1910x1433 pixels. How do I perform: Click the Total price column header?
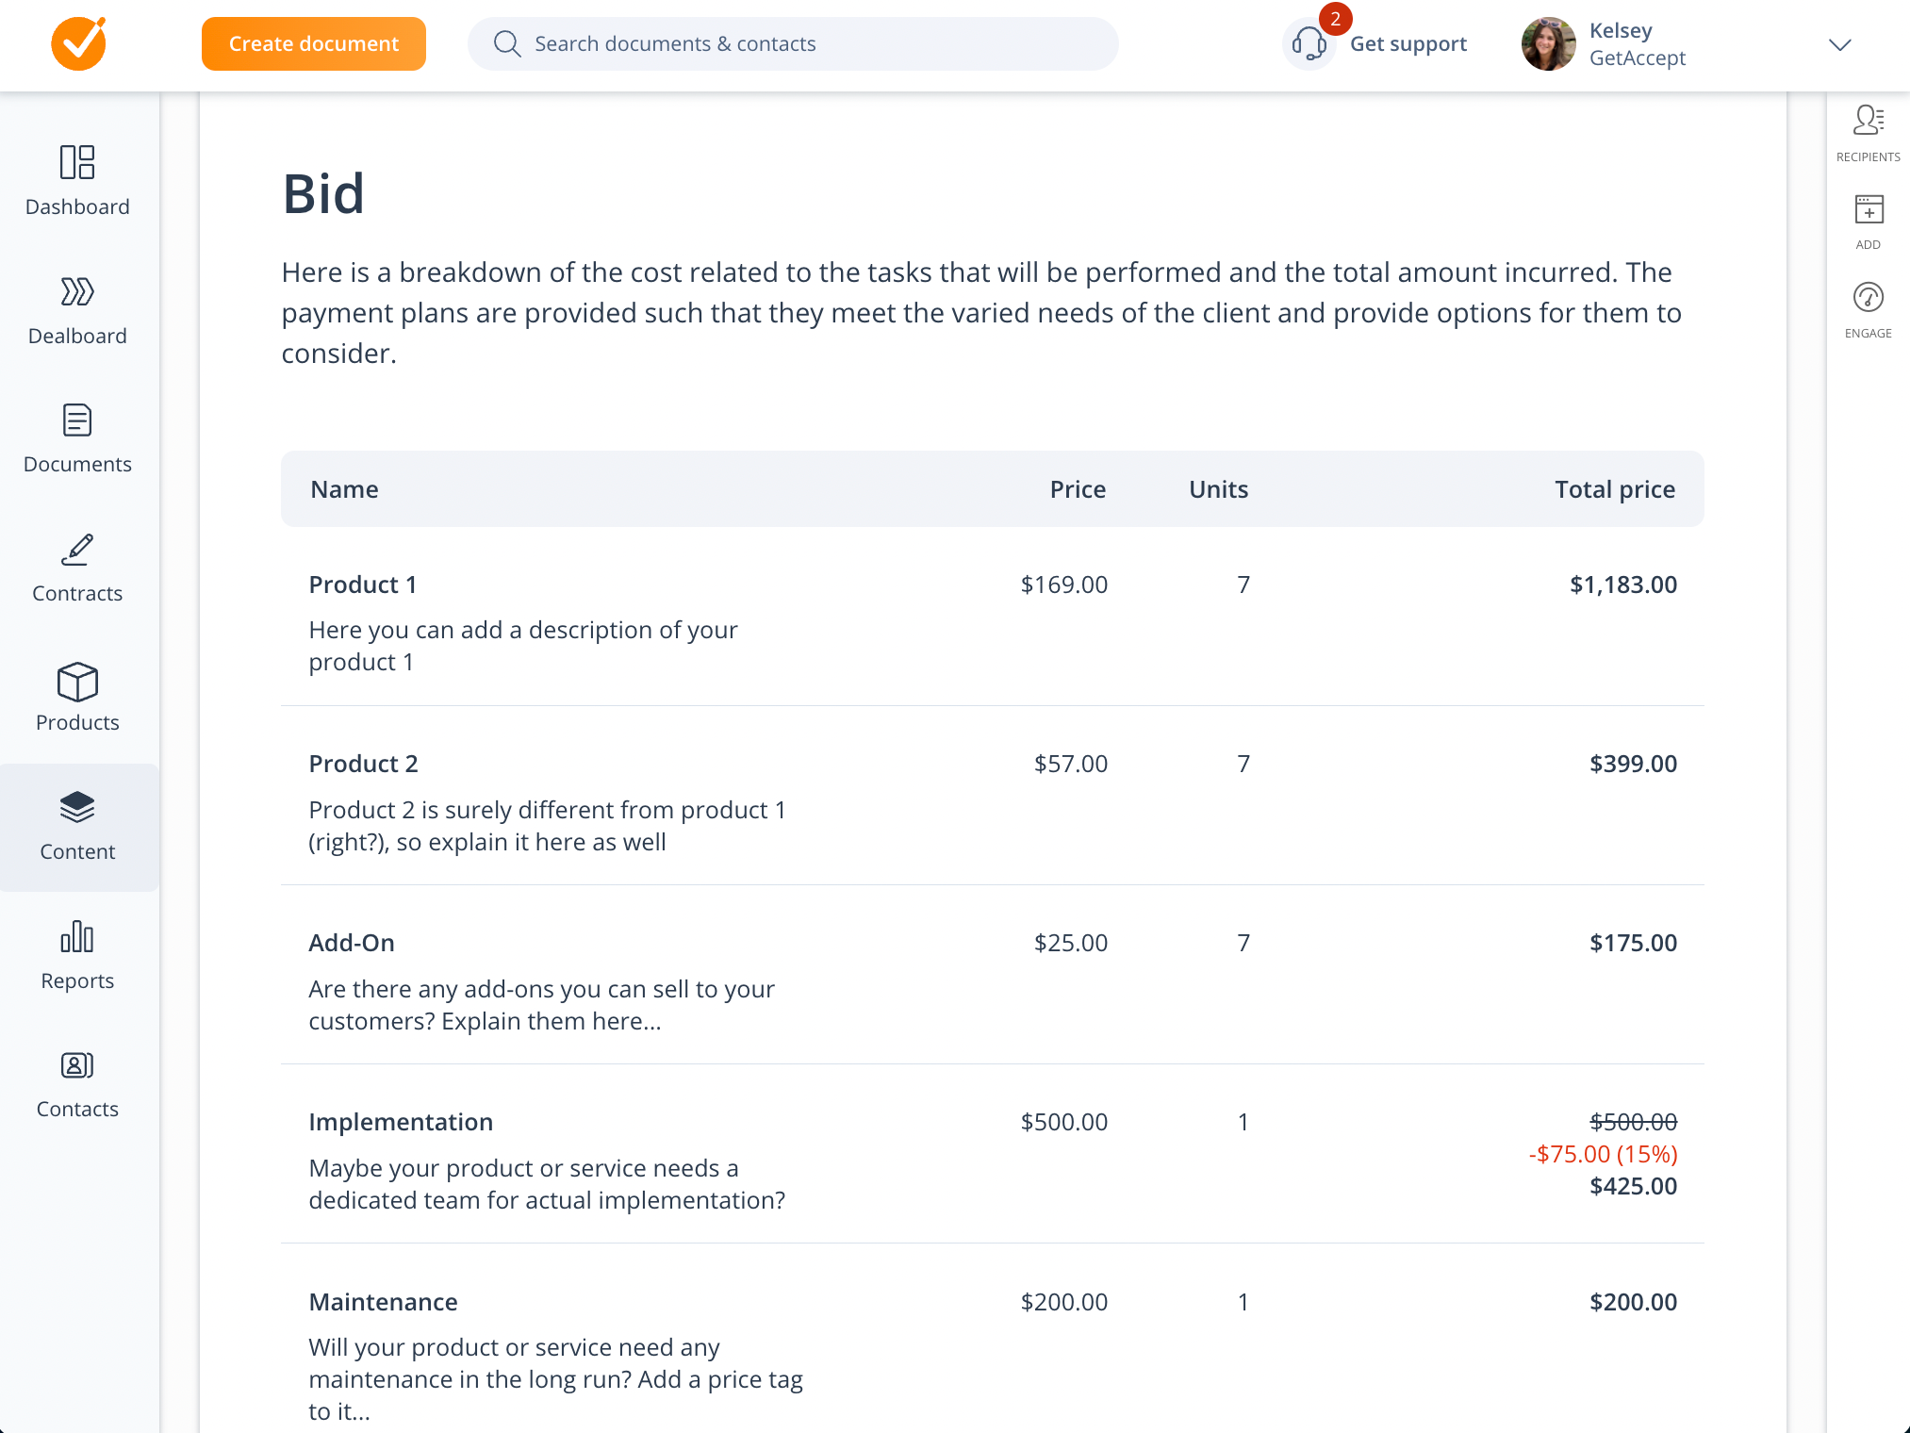[1614, 489]
